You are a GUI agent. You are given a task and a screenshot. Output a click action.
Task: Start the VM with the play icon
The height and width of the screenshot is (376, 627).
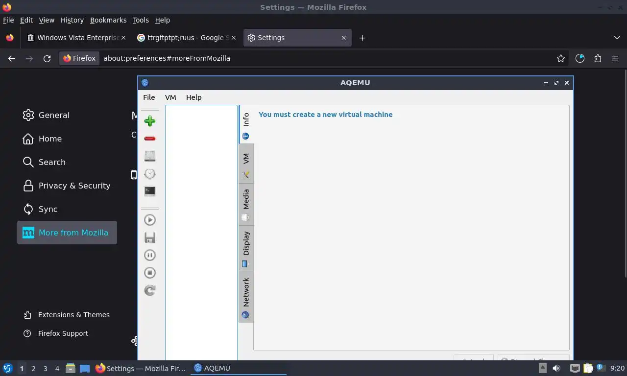[150, 220]
